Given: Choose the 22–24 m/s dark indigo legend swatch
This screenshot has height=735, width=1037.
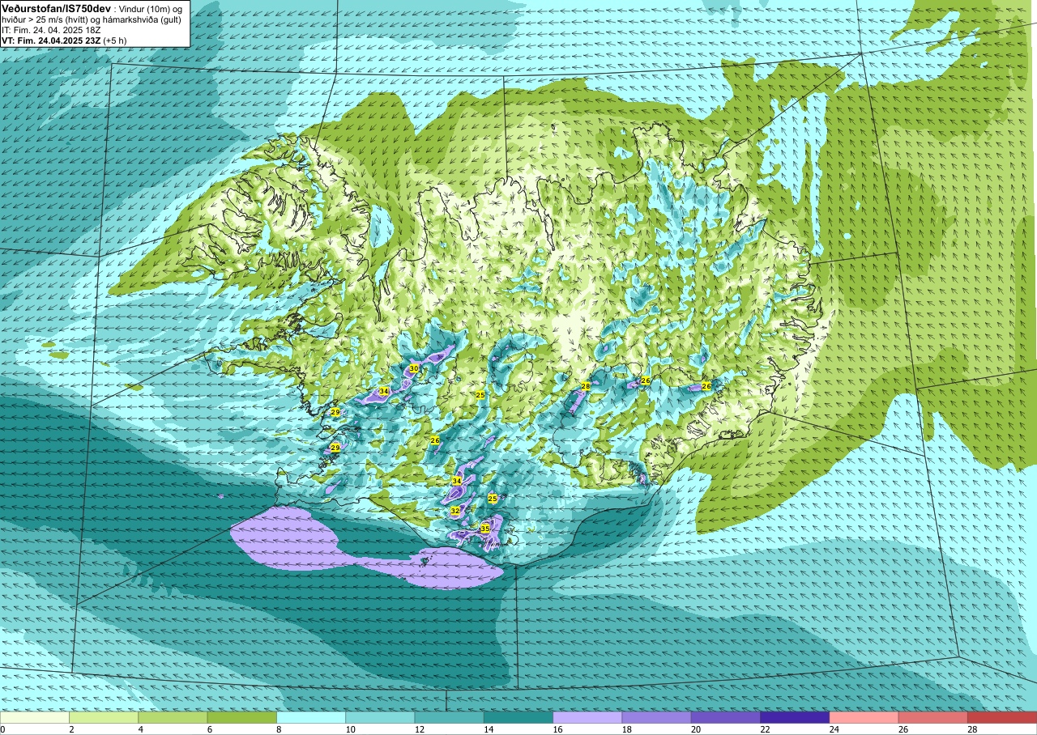Looking at the screenshot, I should point(795,717).
